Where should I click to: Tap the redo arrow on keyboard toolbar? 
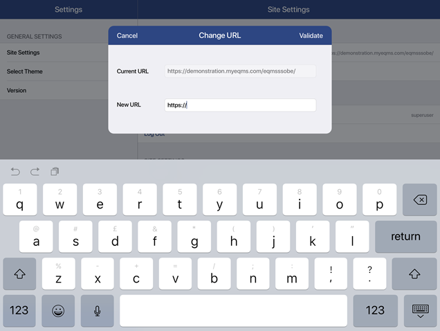pyautogui.click(x=35, y=172)
